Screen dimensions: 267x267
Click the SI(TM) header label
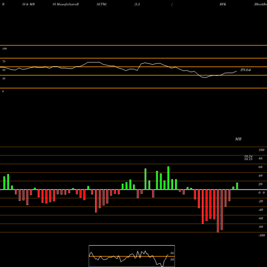(101, 4)
